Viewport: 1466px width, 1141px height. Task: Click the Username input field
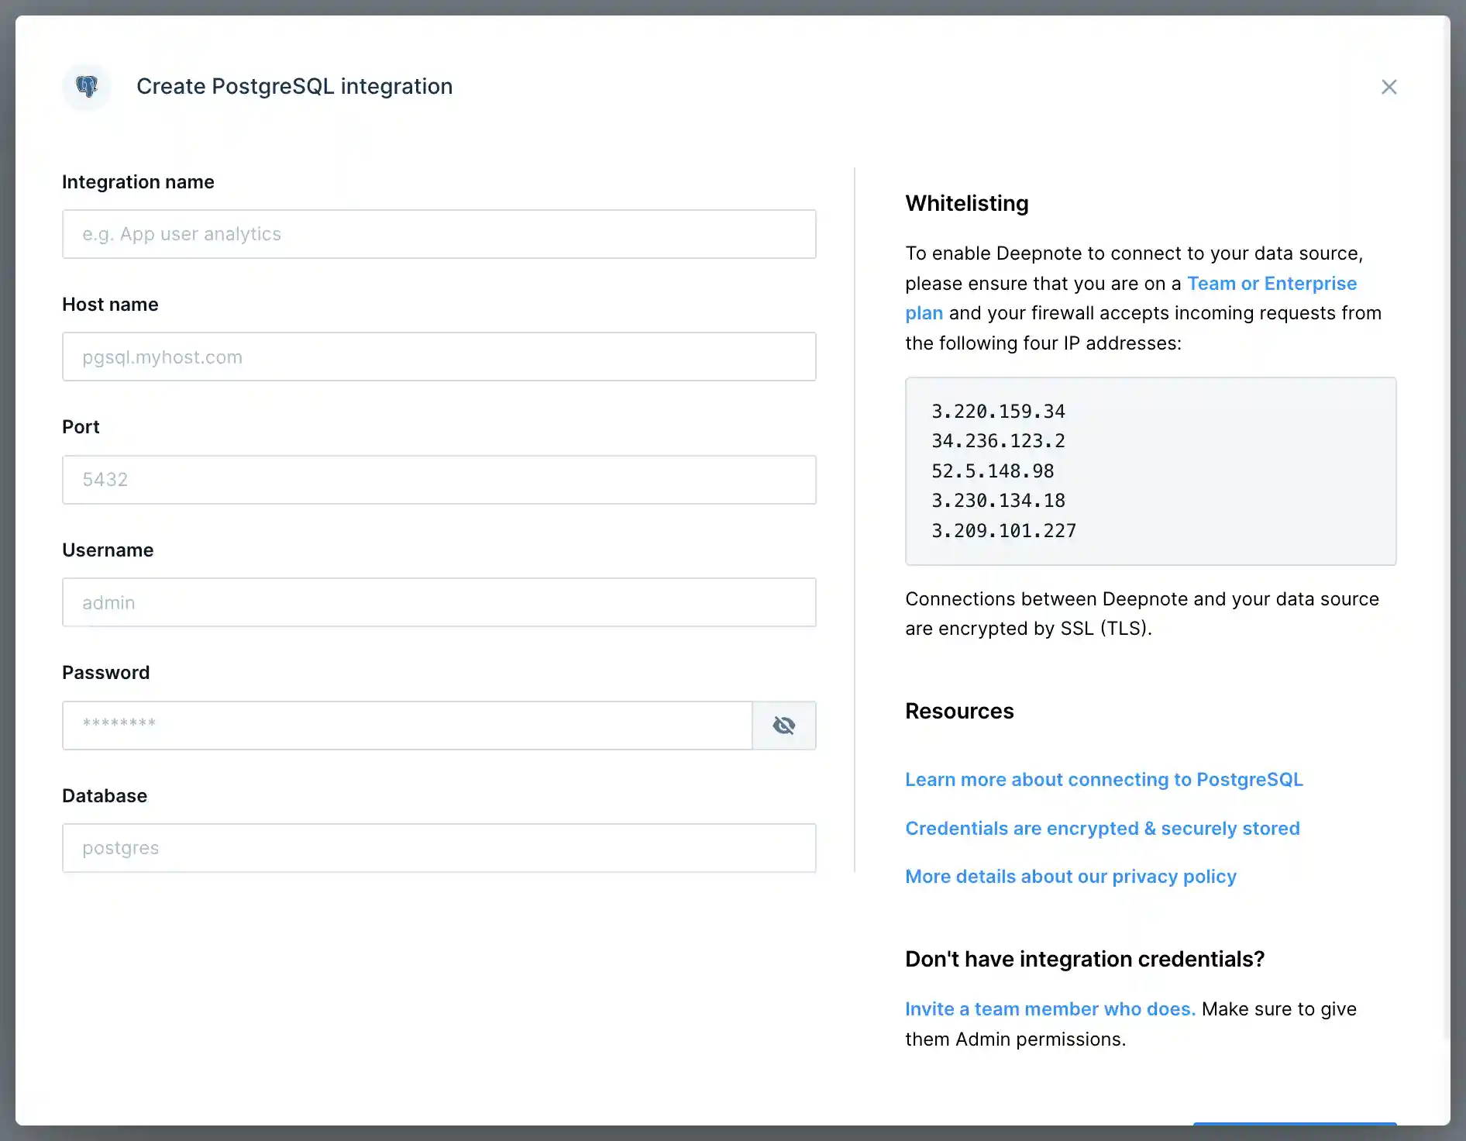tap(439, 602)
